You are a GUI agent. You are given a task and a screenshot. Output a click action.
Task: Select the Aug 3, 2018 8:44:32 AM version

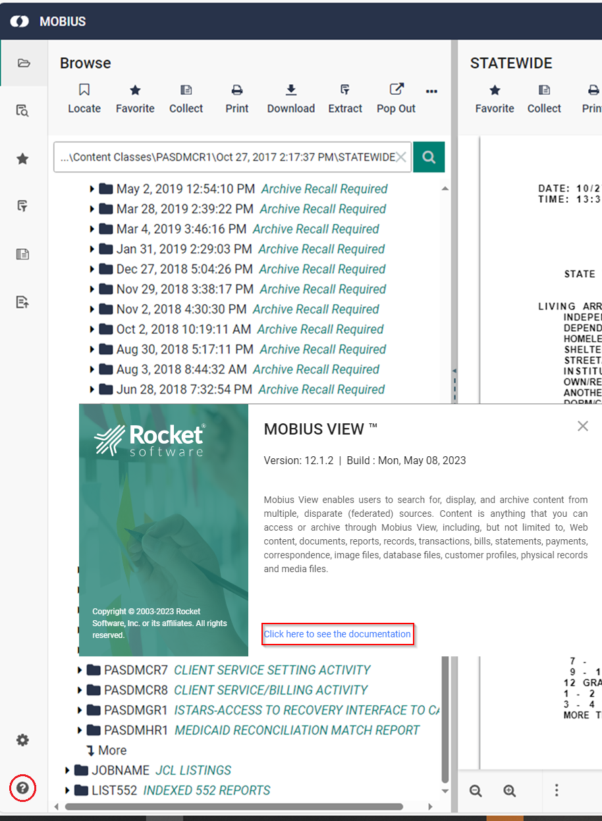click(182, 369)
